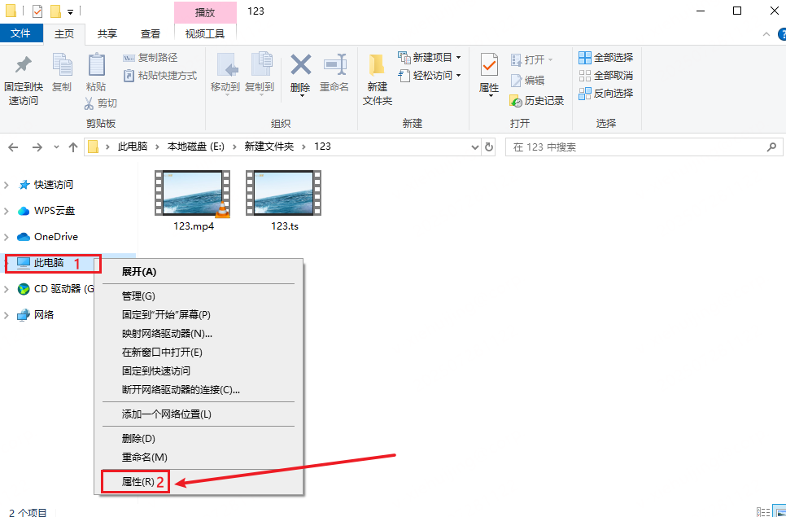Image resolution: width=786 pixels, height=517 pixels.
Task: Switch to the Share (共享) tab
Action: [x=107, y=33]
